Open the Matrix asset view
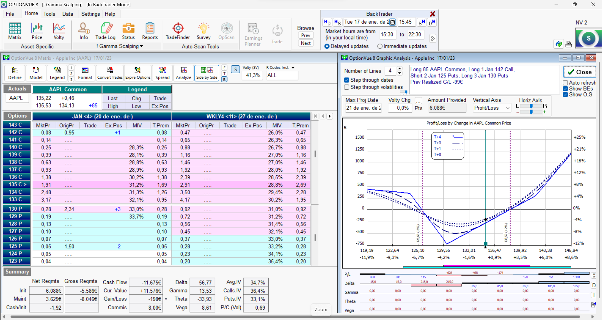 tap(15, 31)
